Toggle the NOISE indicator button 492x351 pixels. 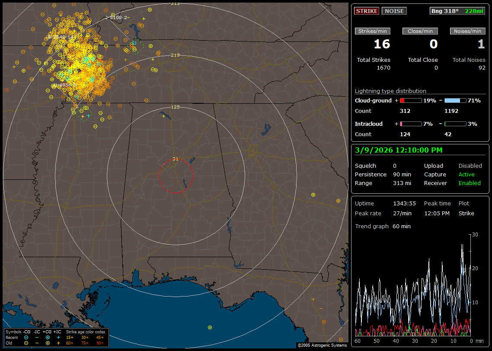coord(394,11)
